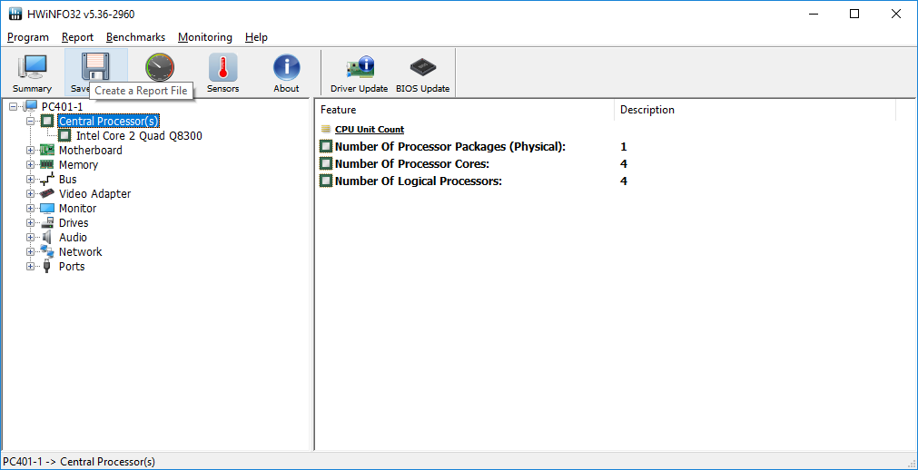Expand the Motherboard node
This screenshot has height=470, width=918.
[31, 150]
